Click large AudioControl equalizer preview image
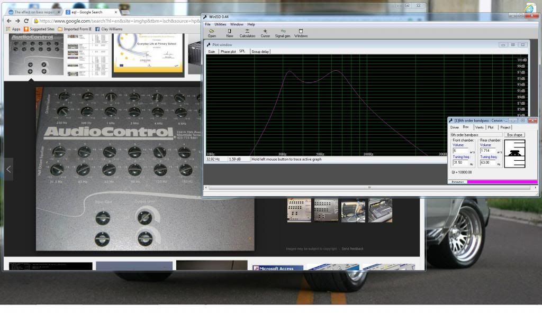542x315 pixels. point(145,169)
